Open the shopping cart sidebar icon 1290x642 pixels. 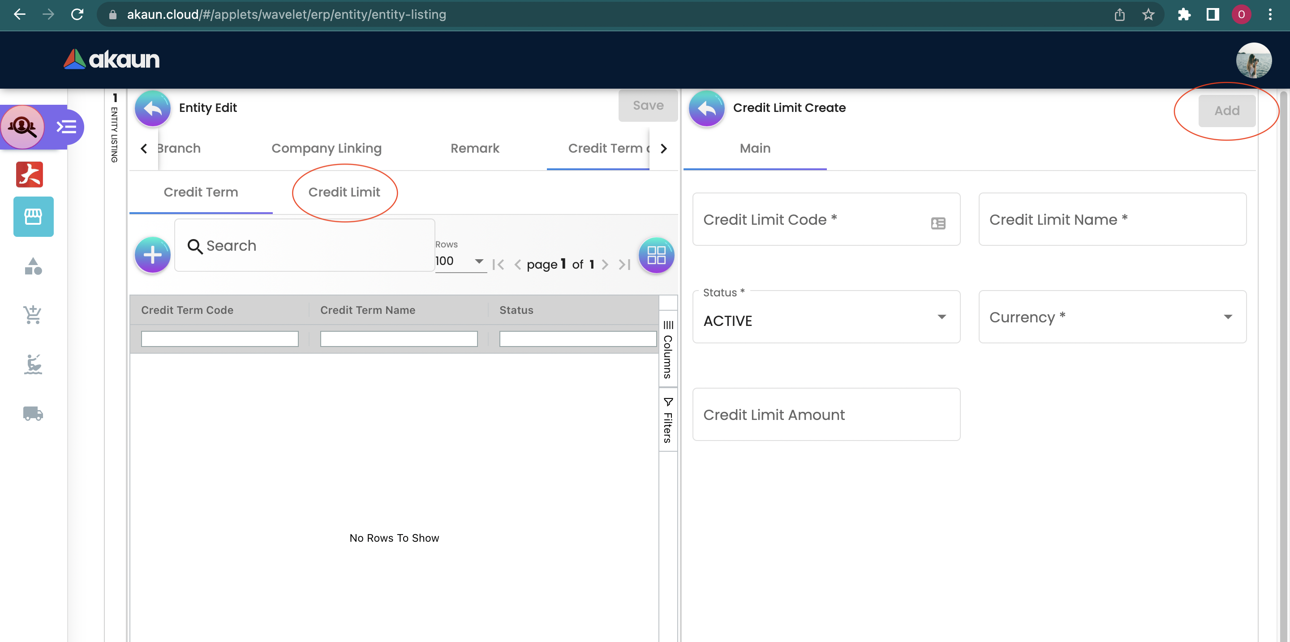click(33, 315)
